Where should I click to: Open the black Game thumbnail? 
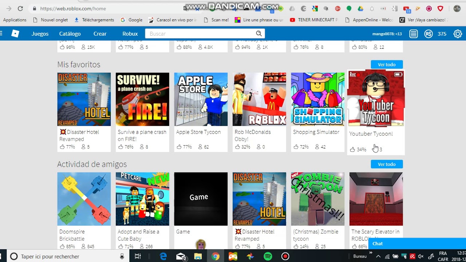[201, 199]
